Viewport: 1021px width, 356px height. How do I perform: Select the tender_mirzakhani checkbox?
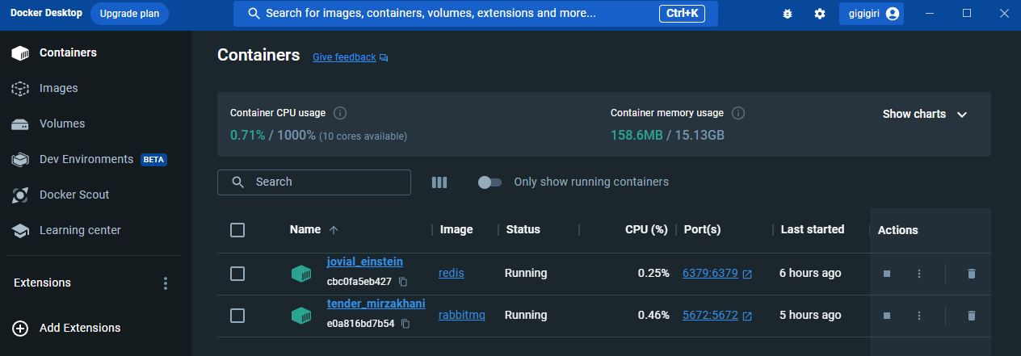pos(237,316)
